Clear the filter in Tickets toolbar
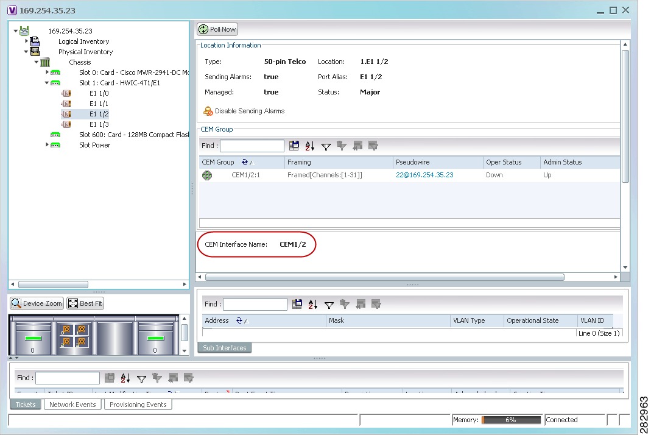Image resolution: width=651 pixels, height=435 pixels. (x=157, y=378)
